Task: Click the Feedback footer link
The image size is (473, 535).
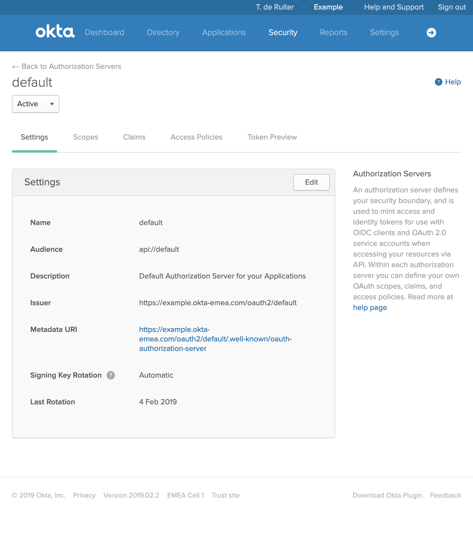Action: click(445, 495)
